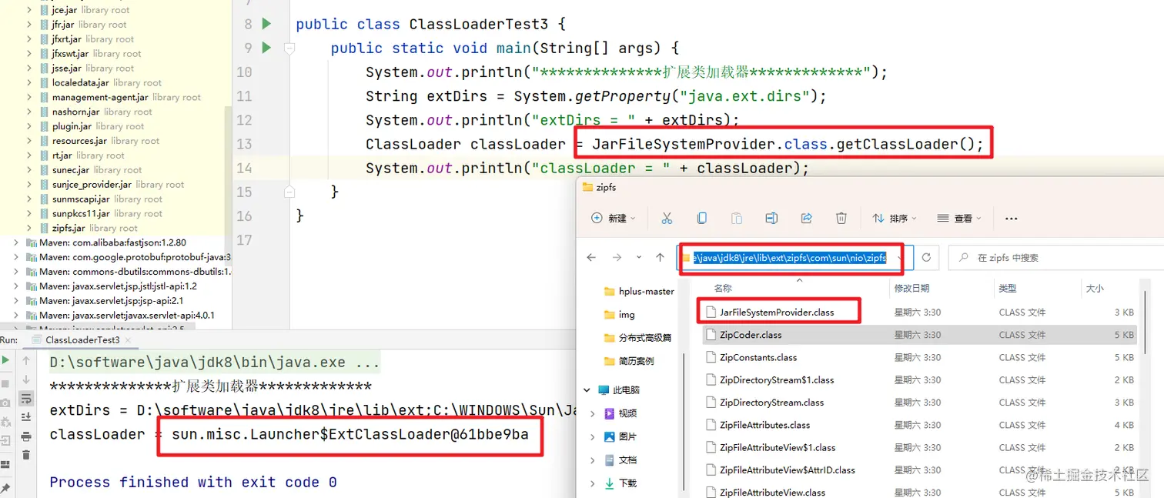Click the up stack trace arrow
The height and width of the screenshot is (498, 1164).
tap(26, 360)
